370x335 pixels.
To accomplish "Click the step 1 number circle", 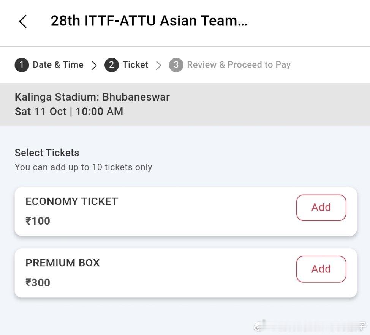I will 22,65.
